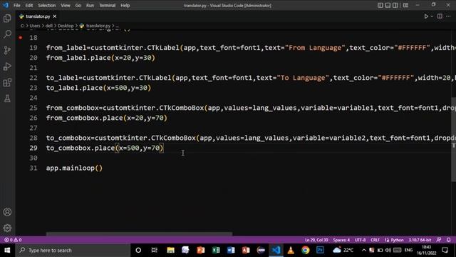Open the Search view in activity bar
Image resolution: width=456 pixels, height=257 pixels.
point(7,34)
